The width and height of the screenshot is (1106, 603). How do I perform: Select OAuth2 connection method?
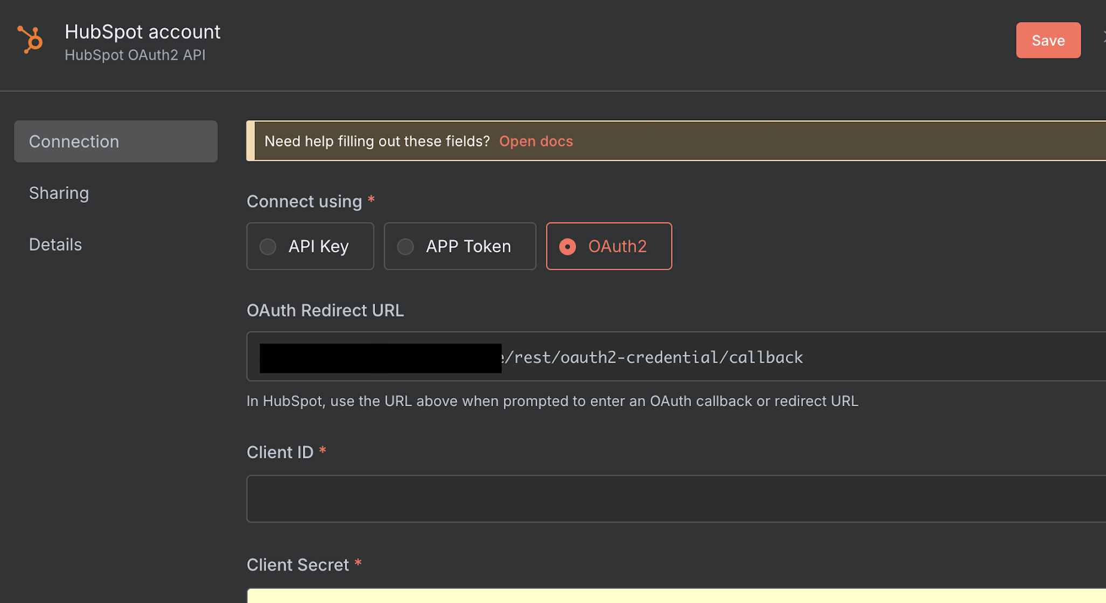pos(609,246)
